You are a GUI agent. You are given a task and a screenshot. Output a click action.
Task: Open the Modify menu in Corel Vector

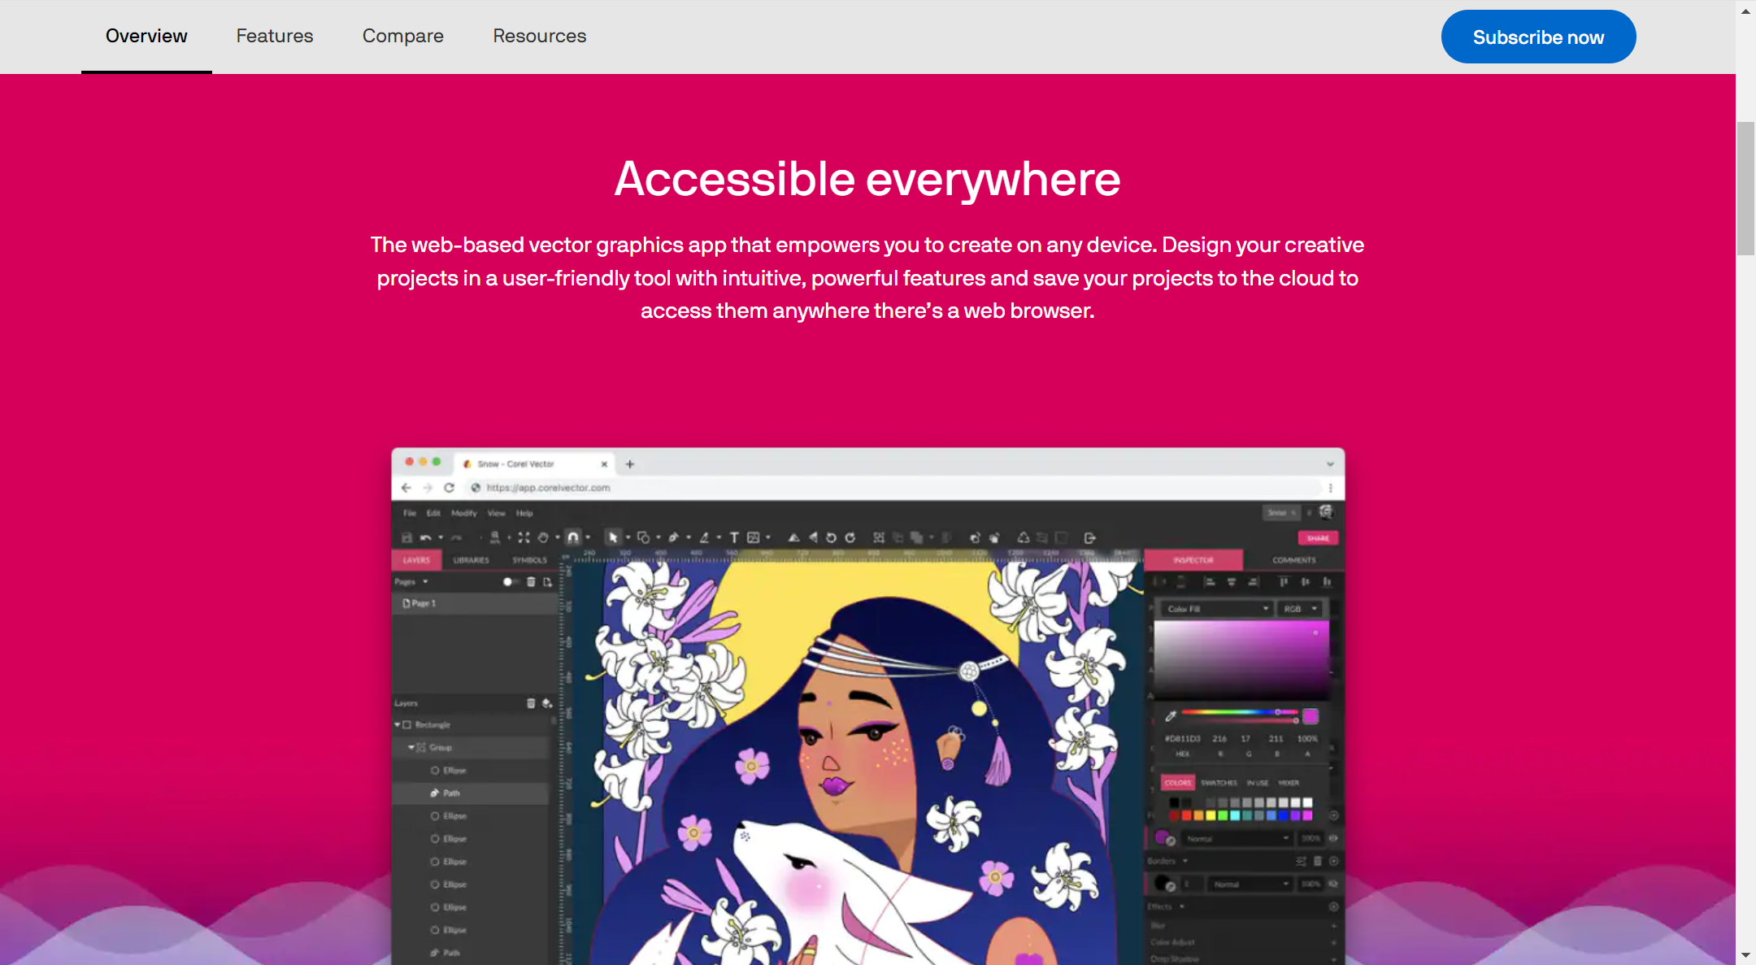(464, 513)
